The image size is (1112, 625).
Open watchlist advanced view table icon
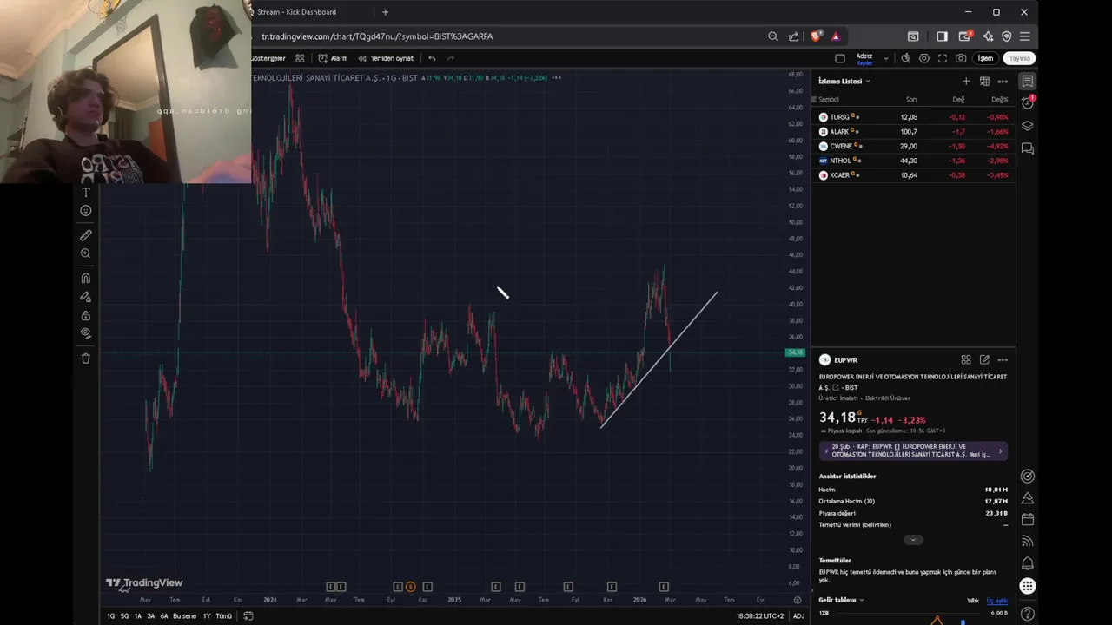984,81
